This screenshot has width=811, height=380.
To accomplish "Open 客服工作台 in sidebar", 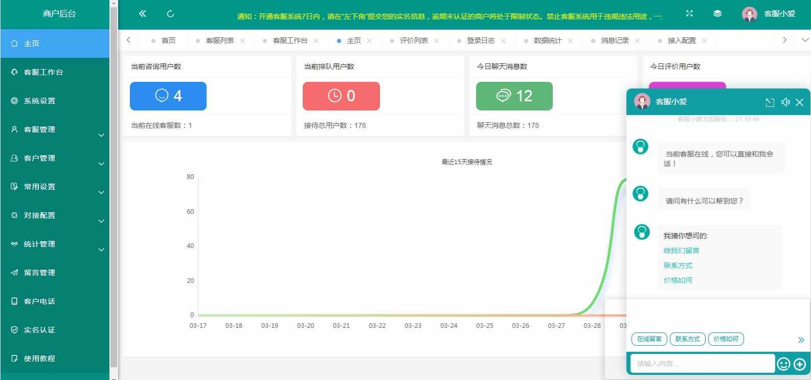I will pyautogui.click(x=55, y=72).
